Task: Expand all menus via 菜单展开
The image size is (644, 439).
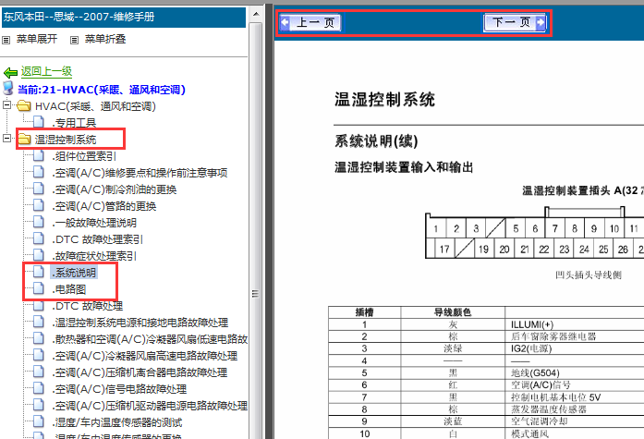Action: pos(37,39)
